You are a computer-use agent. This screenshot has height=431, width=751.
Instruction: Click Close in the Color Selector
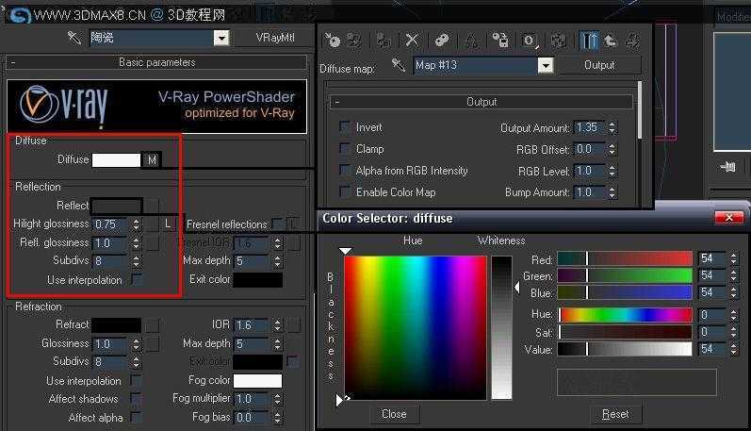click(x=394, y=414)
